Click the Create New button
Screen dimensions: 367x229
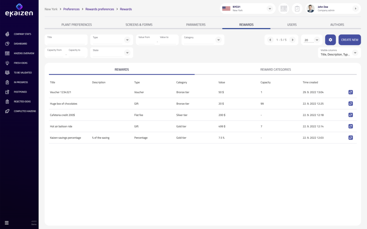(349, 40)
